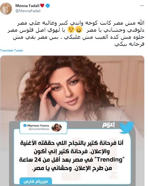This screenshot has height=186, width=148.
Task: Click the blue verified badge beside Menna Fadali
Action: pyautogui.click(x=48, y=5)
